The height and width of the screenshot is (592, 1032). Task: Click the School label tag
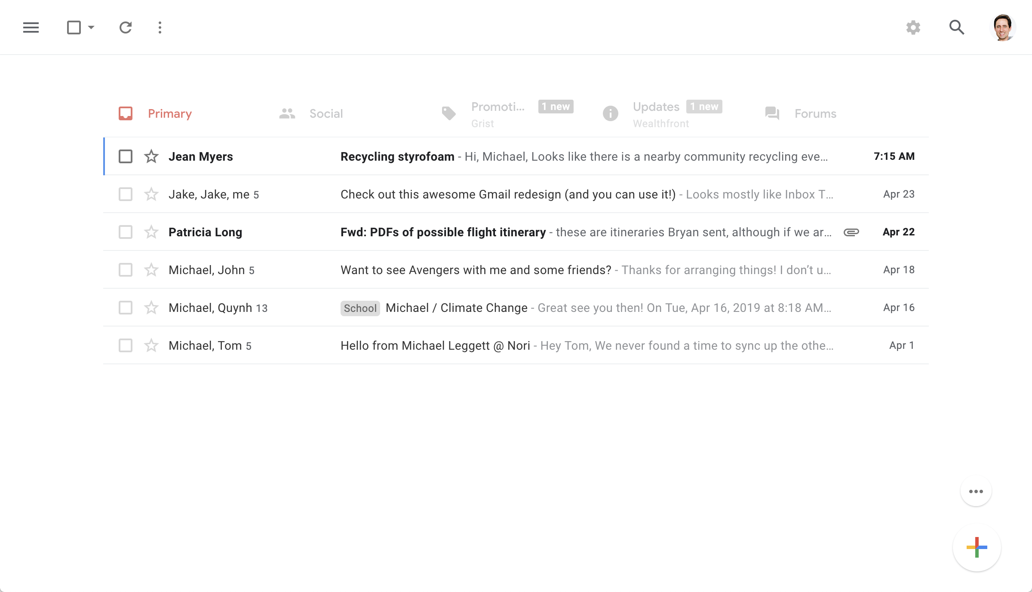pos(360,308)
